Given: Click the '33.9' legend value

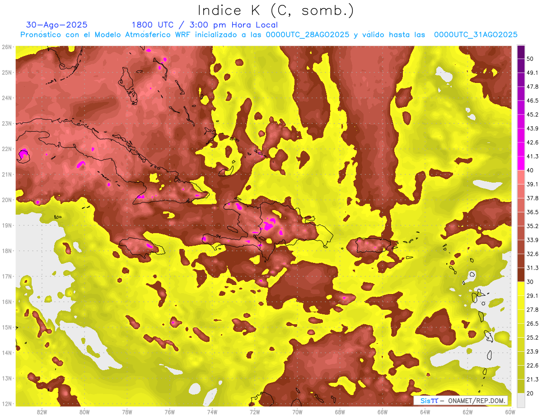Looking at the screenshot, I should [533, 240].
